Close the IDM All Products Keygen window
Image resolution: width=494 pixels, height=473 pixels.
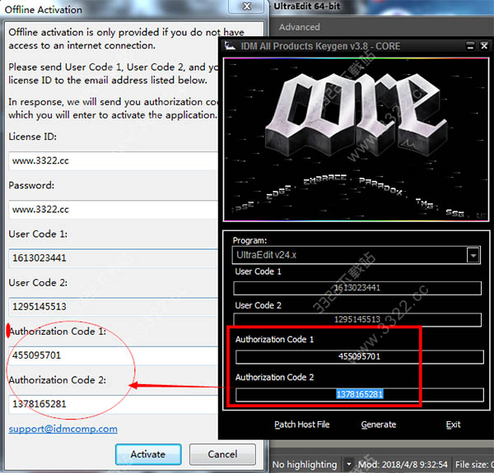pos(484,46)
